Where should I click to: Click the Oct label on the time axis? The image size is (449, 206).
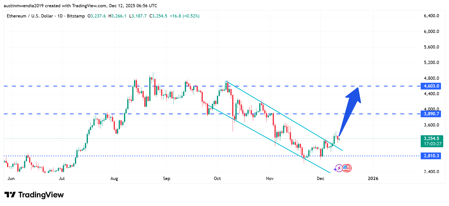tap(217, 178)
